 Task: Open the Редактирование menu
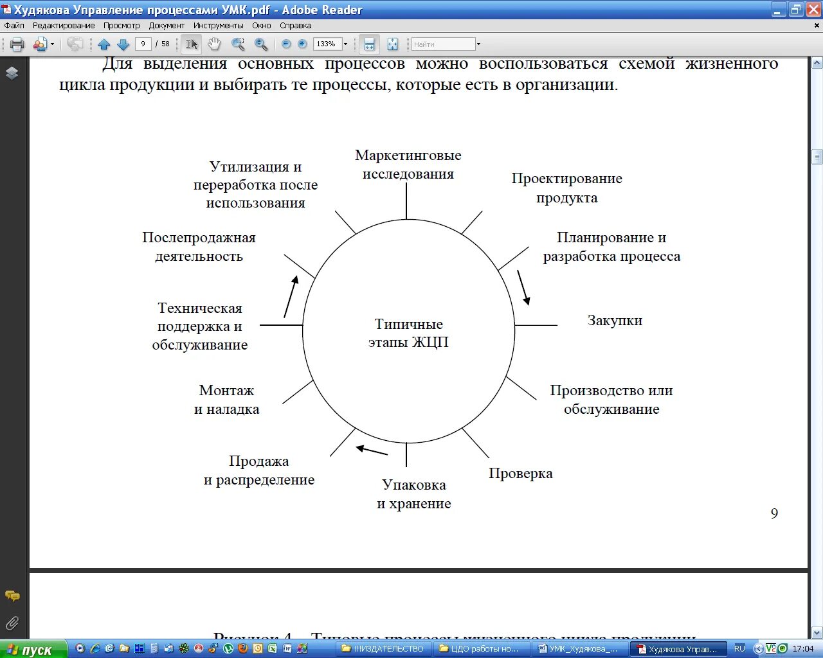(x=64, y=26)
